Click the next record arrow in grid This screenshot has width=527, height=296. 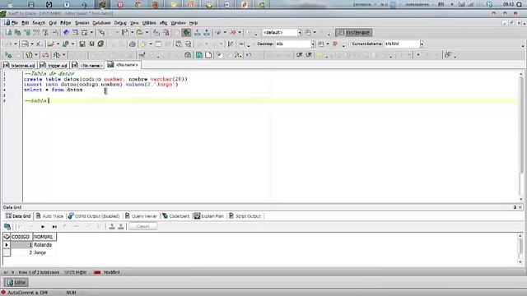coord(43,227)
